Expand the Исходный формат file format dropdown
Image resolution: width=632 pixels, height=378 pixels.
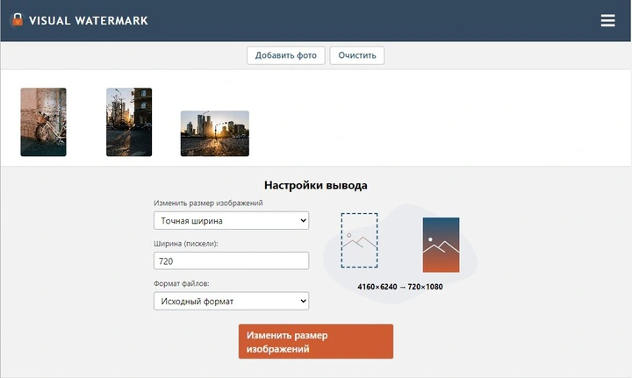pos(230,301)
